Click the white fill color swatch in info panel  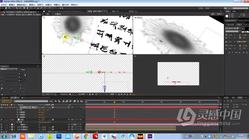227,16
